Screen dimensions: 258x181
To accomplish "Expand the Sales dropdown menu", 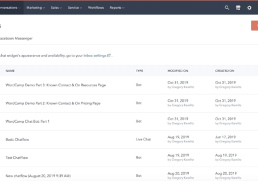I will (x=56, y=8).
